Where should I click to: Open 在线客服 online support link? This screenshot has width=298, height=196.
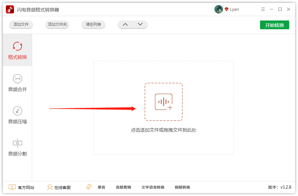(x=63, y=188)
